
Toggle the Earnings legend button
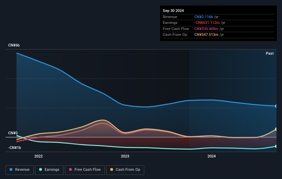tap(49, 170)
